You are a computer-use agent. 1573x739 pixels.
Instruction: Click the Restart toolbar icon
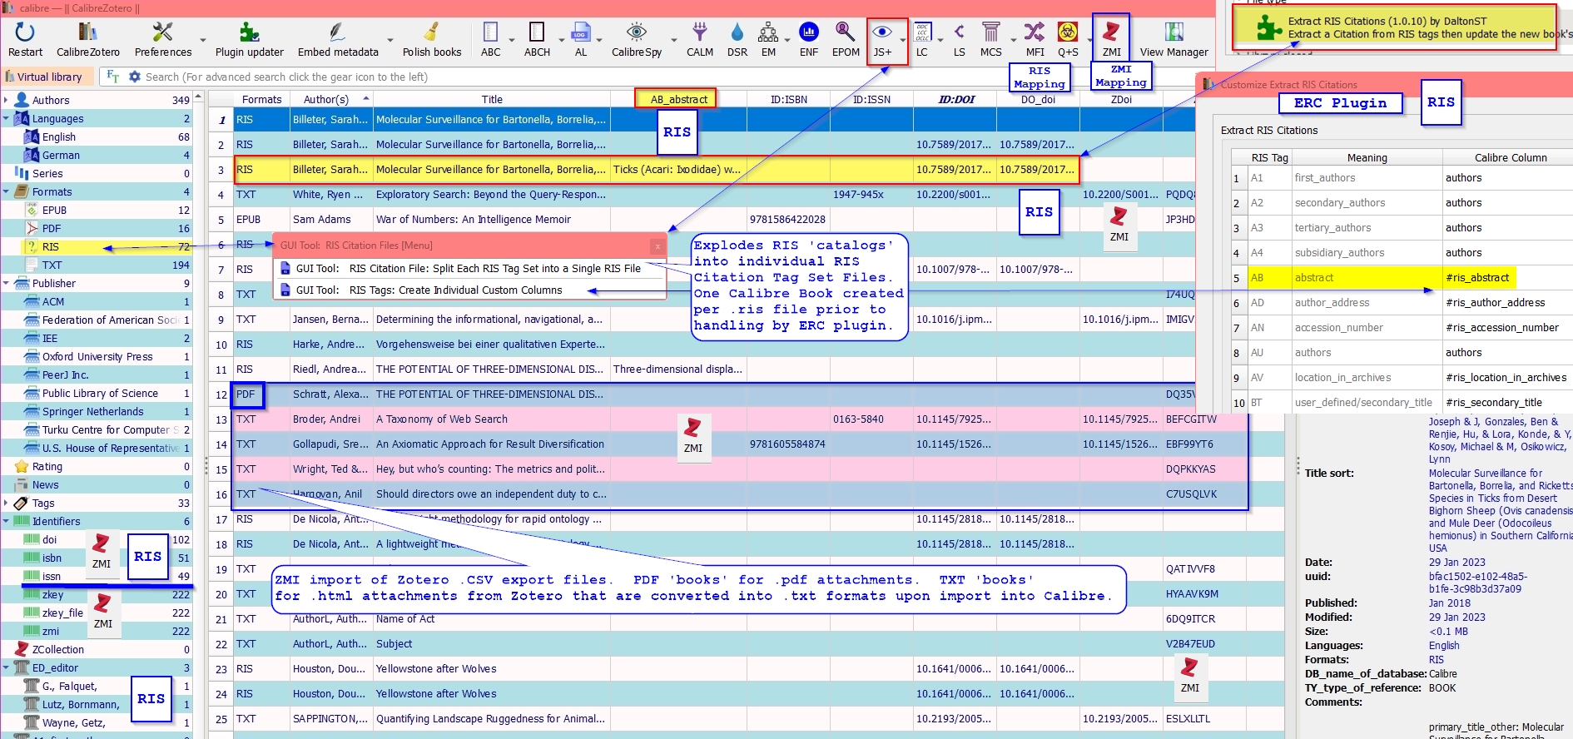coord(25,33)
